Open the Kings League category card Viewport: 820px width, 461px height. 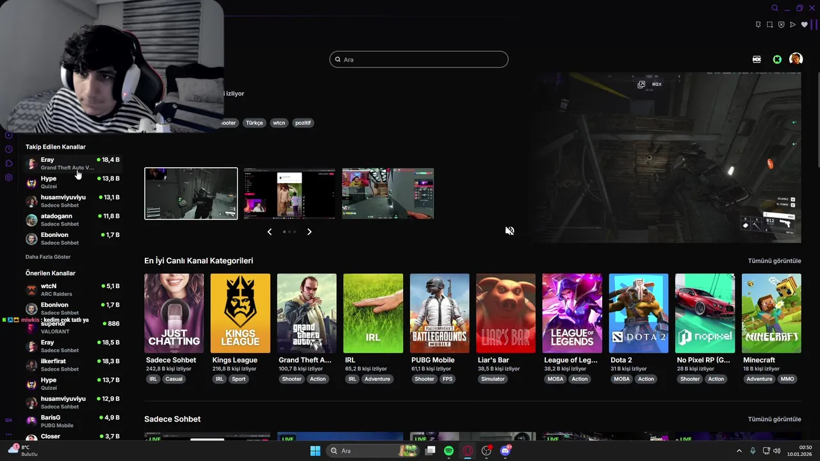point(240,313)
